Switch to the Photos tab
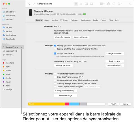The height and width of the screenshot is (122, 134). [x=103, y=20]
